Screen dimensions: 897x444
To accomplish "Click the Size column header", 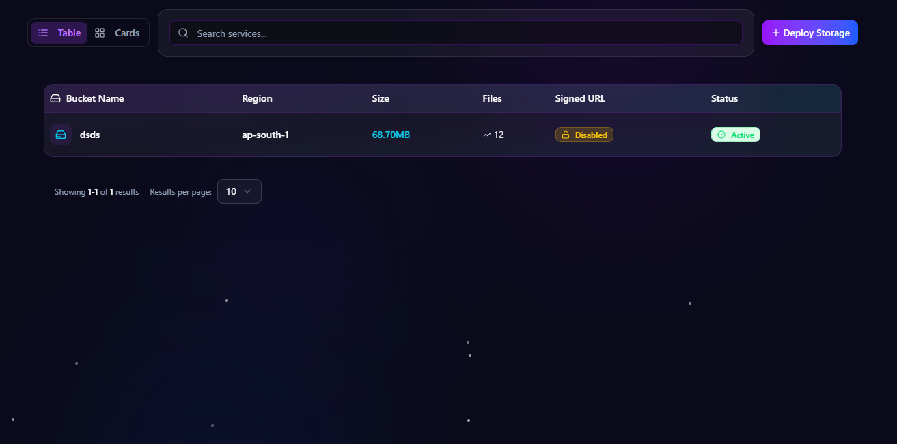I will coord(381,98).
